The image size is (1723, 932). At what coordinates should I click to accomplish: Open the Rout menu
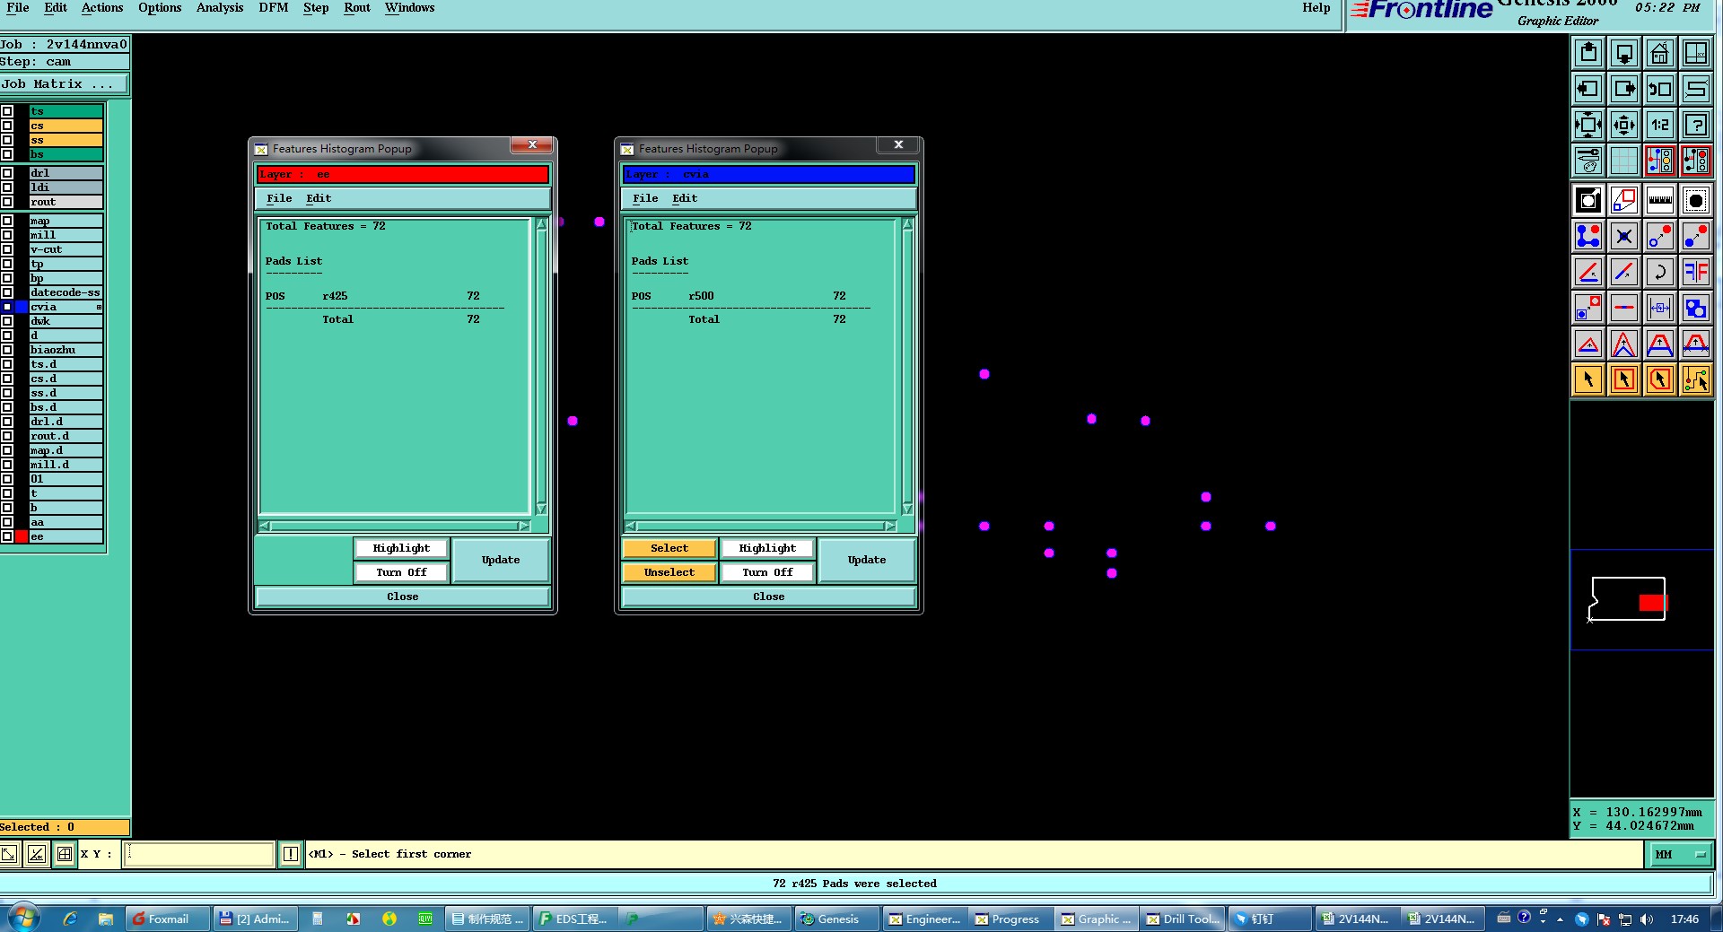point(357,8)
